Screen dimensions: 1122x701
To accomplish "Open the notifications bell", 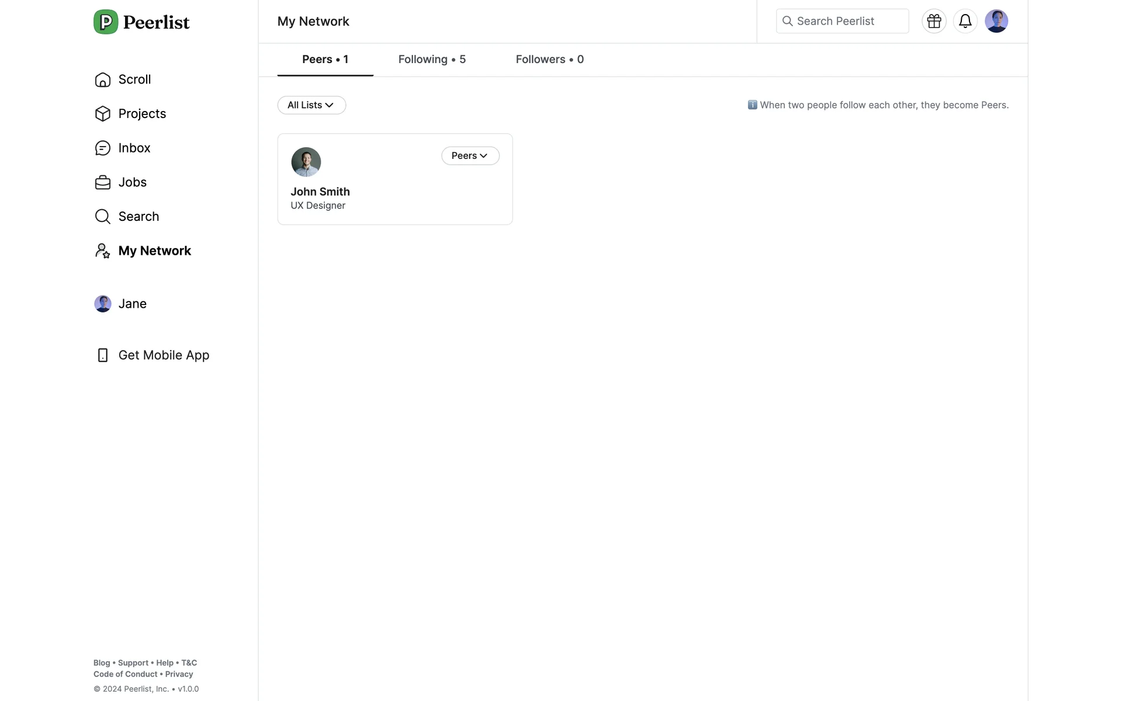I will tap(965, 22).
